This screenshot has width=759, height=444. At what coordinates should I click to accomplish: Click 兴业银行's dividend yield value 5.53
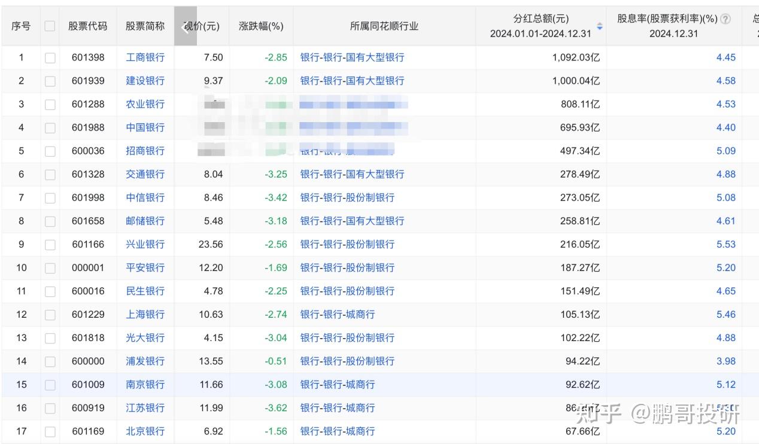tap(725, 244)
